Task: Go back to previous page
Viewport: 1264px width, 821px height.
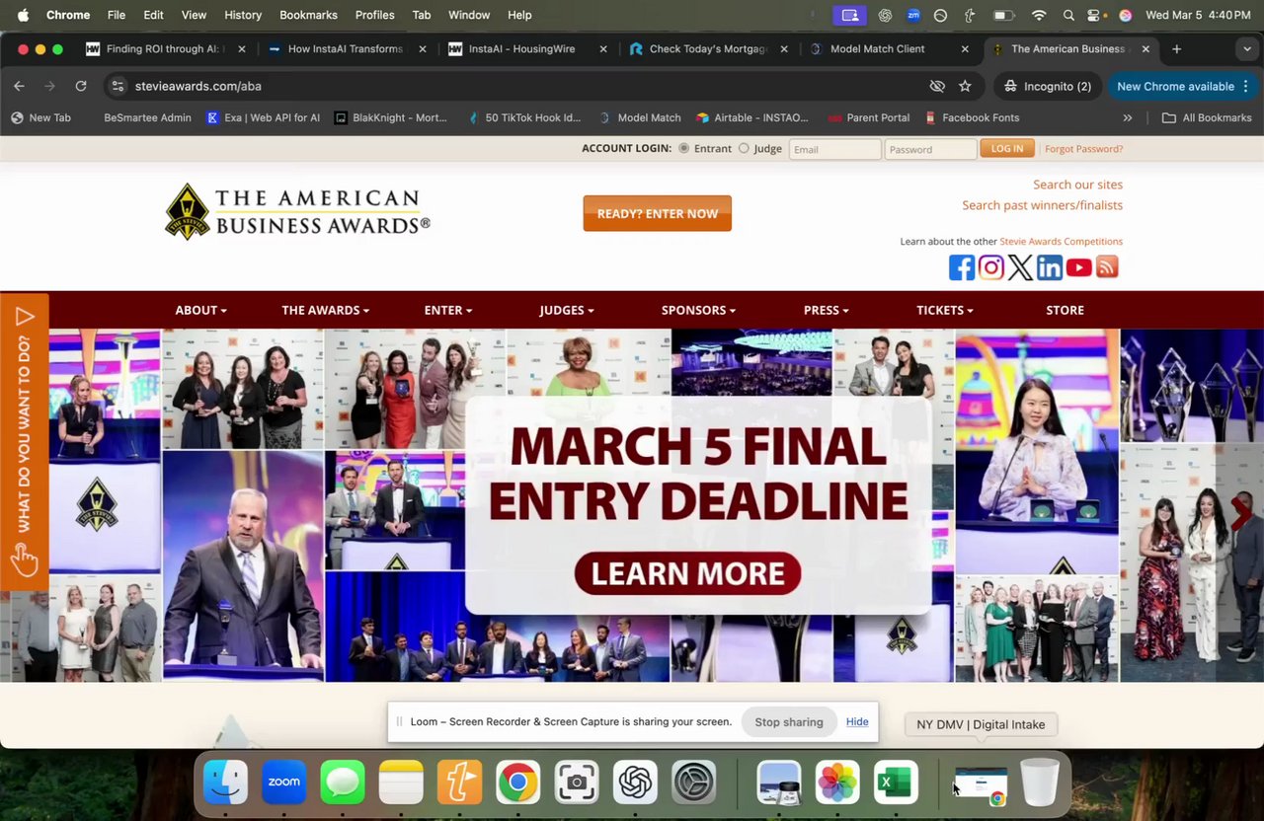Action: click(x=19, y=86)
